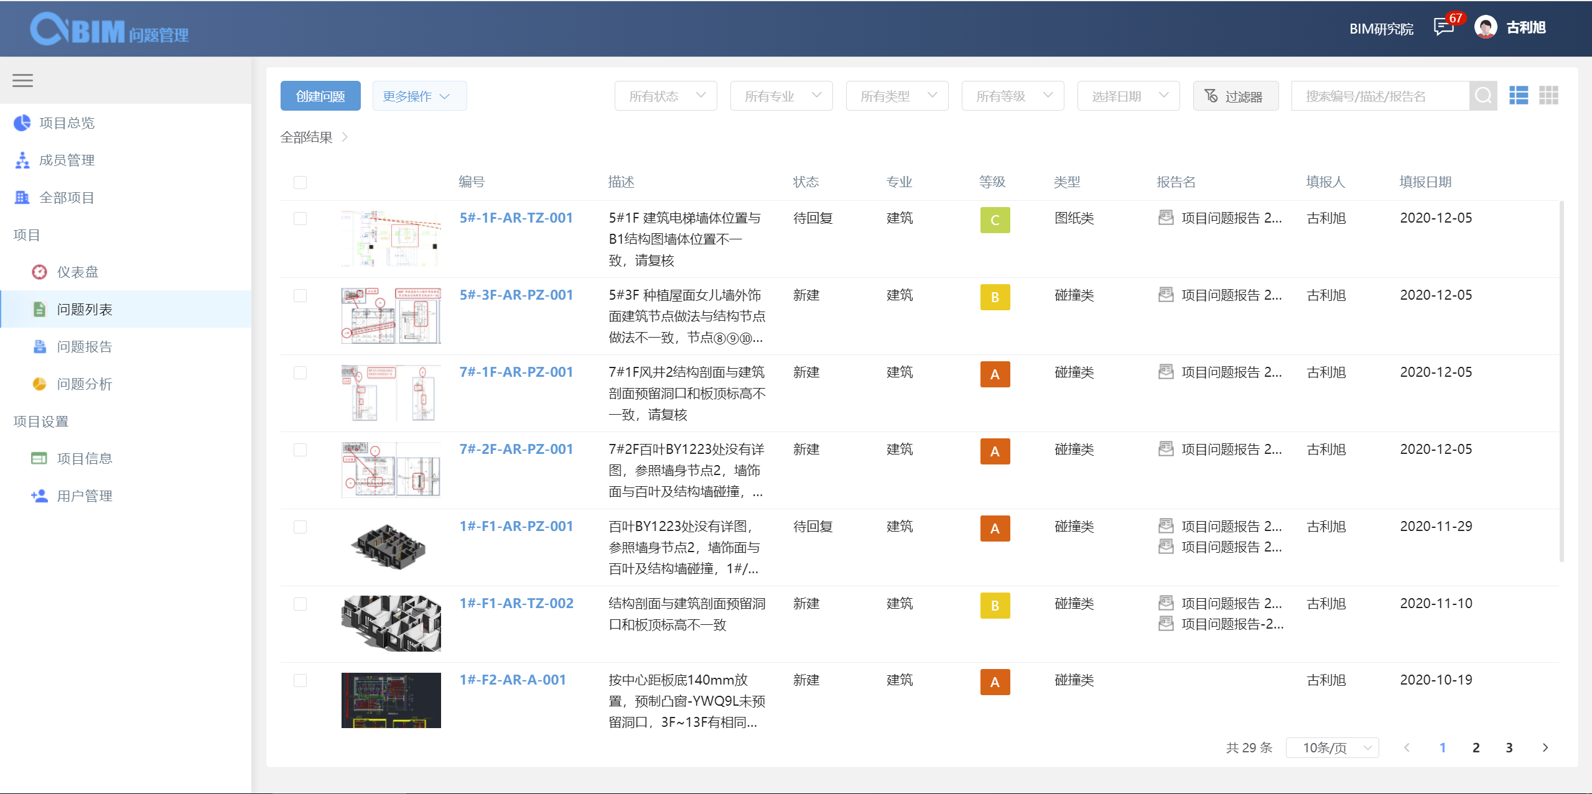Open thumbnail of issue 1#-F2-AR-A-001
Viewport: 1592px width, 794px height.
pyautogui.click(x=391, y=700)
